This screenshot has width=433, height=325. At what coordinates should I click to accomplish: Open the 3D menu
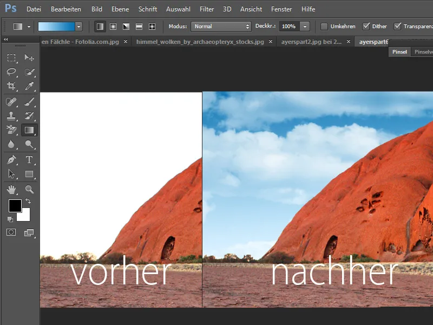pyautogui.click(x=227, y=9)
